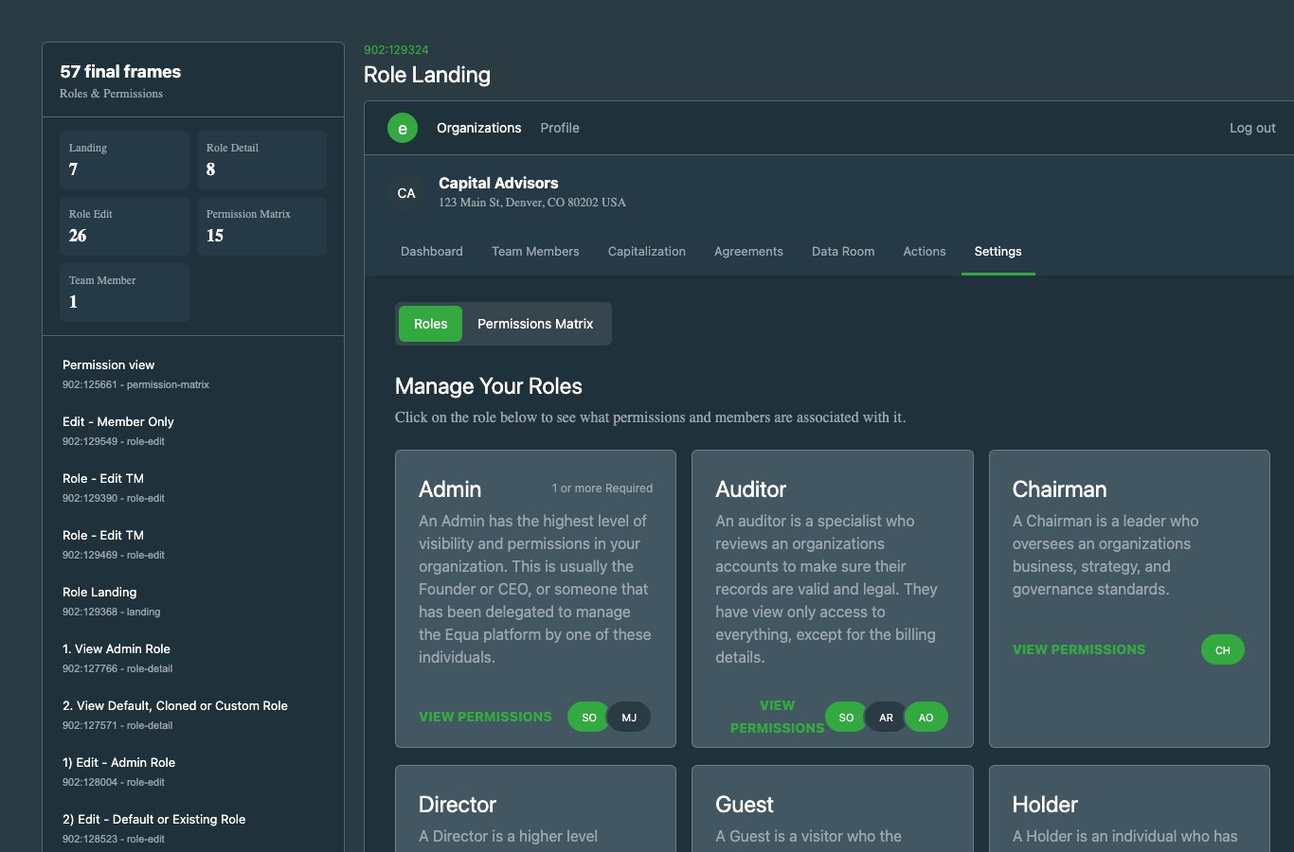The width and height of the screenshot is (1294, 852).
Task: Click the CA organization avatar
Action: [406, 193]
